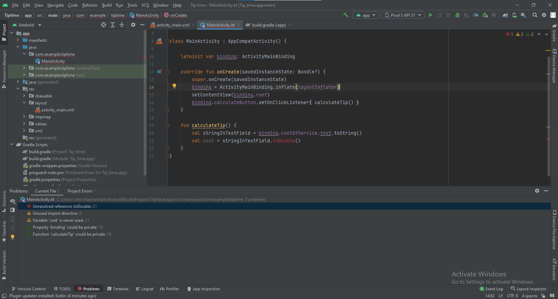Open IDE settings gear in main toolbar

[x=544, y=15]
